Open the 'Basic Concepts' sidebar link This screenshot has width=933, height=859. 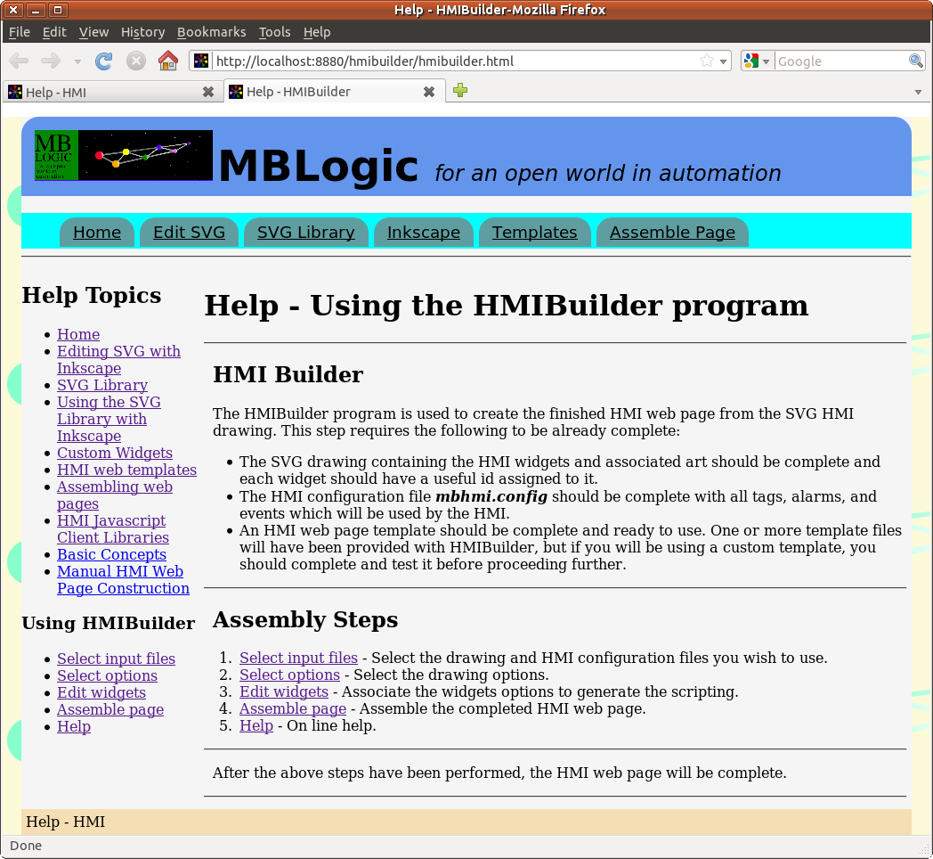pos(111,554)
